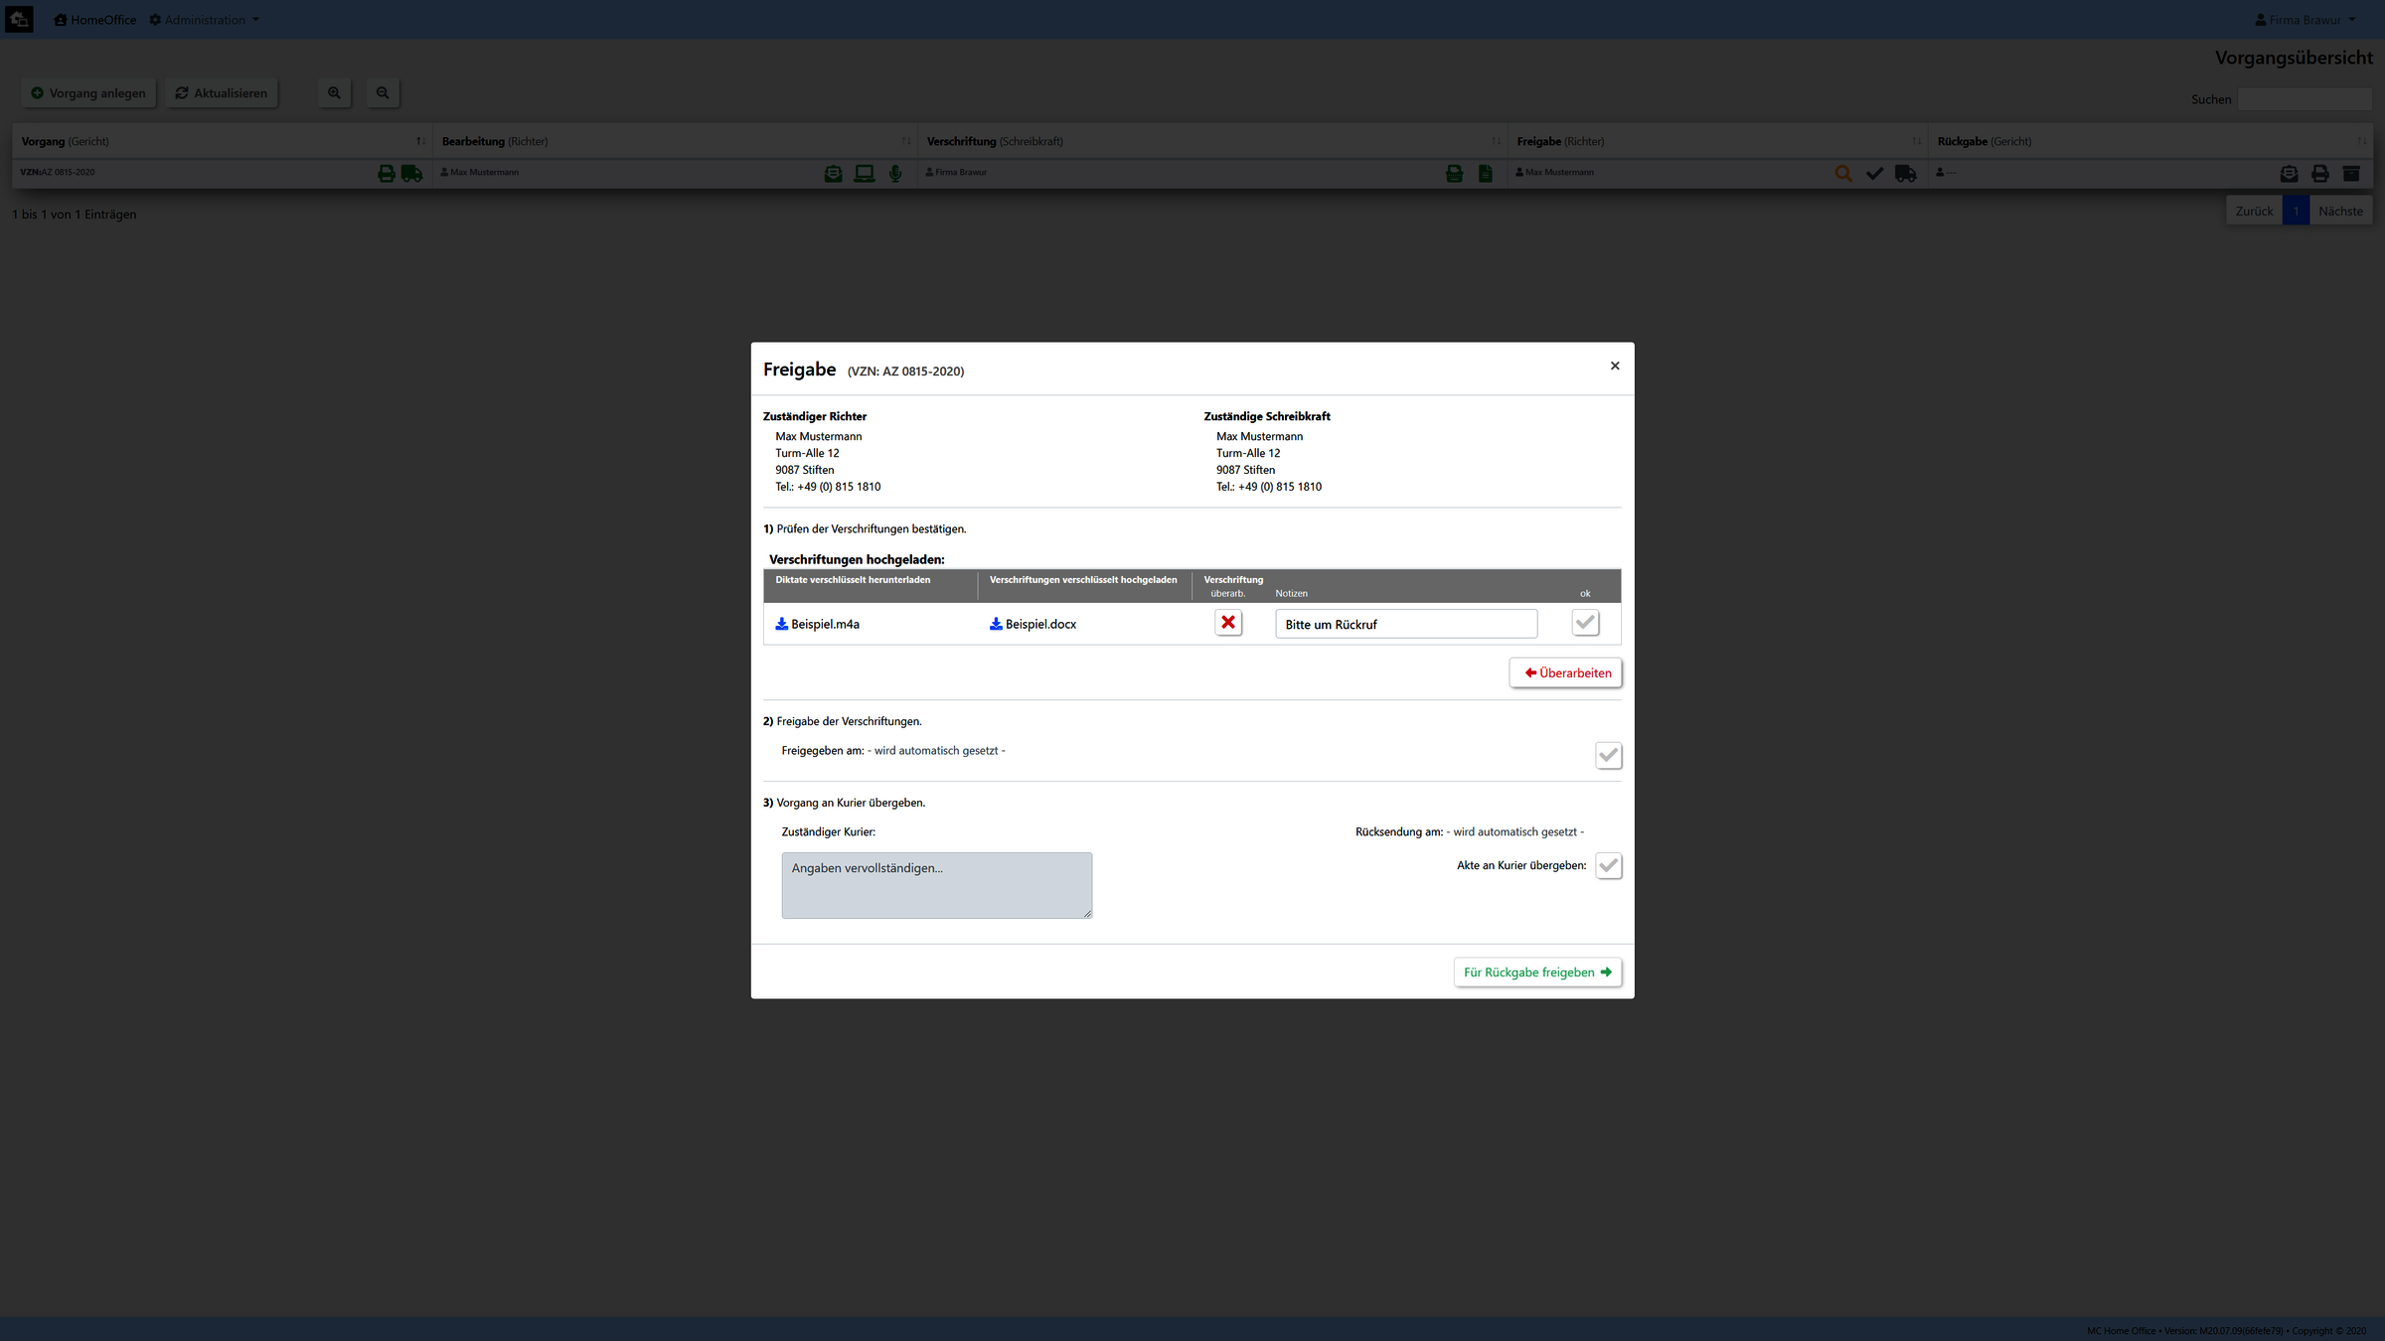2385x1341 pixels.
Task: Check Akte an Kurier übergeben
Action: point(1608,865)
